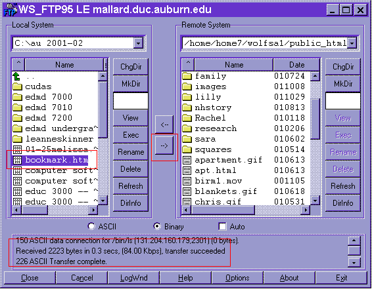Click the Rachel folder icon
The width and height of the screenshot is (372, 289).
point(187,118)
